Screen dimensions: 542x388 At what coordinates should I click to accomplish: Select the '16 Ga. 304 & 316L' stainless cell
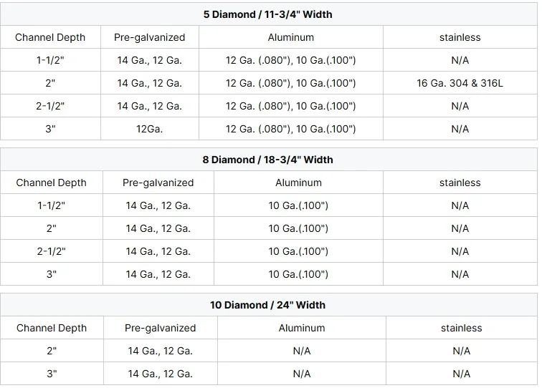pos(460,83)
